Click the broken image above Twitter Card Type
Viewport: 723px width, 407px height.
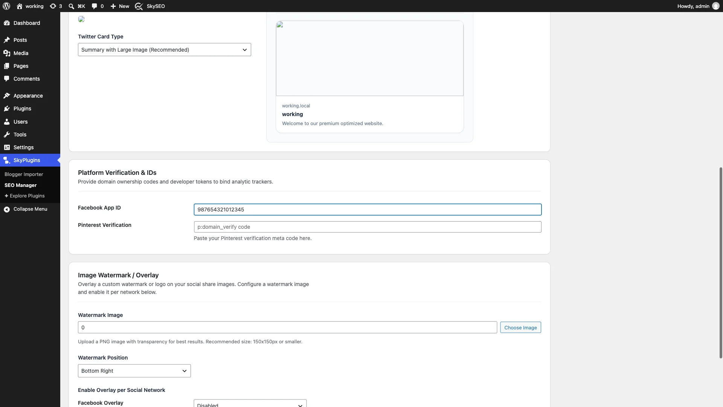pyautogui.click(x=81, y=19)
